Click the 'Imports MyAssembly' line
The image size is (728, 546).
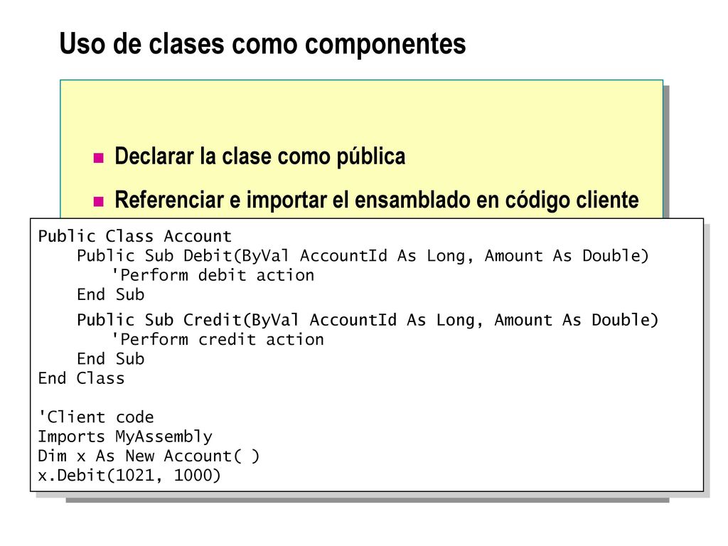pyautogui.click(x=125, y=437)
